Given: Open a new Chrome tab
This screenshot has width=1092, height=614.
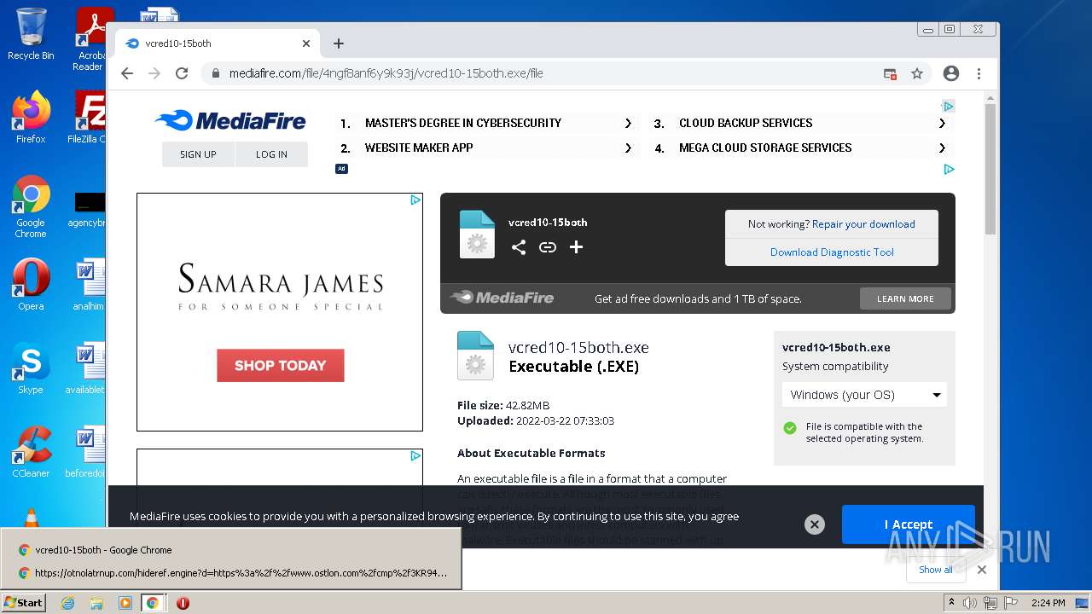Looking at the screenshot, I should point(339,43).
